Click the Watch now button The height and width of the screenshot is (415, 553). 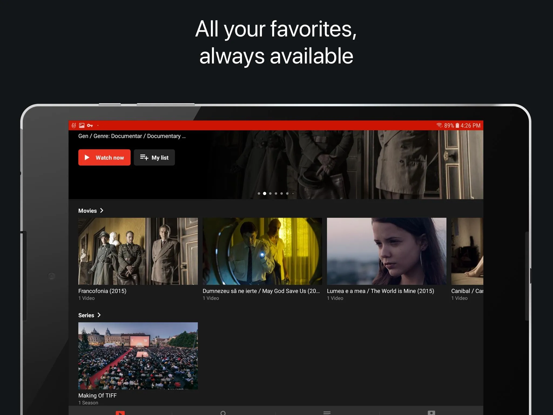104,158
